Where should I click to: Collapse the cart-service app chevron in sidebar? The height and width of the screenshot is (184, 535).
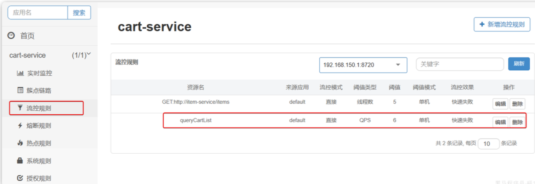[x=89, y=54]
